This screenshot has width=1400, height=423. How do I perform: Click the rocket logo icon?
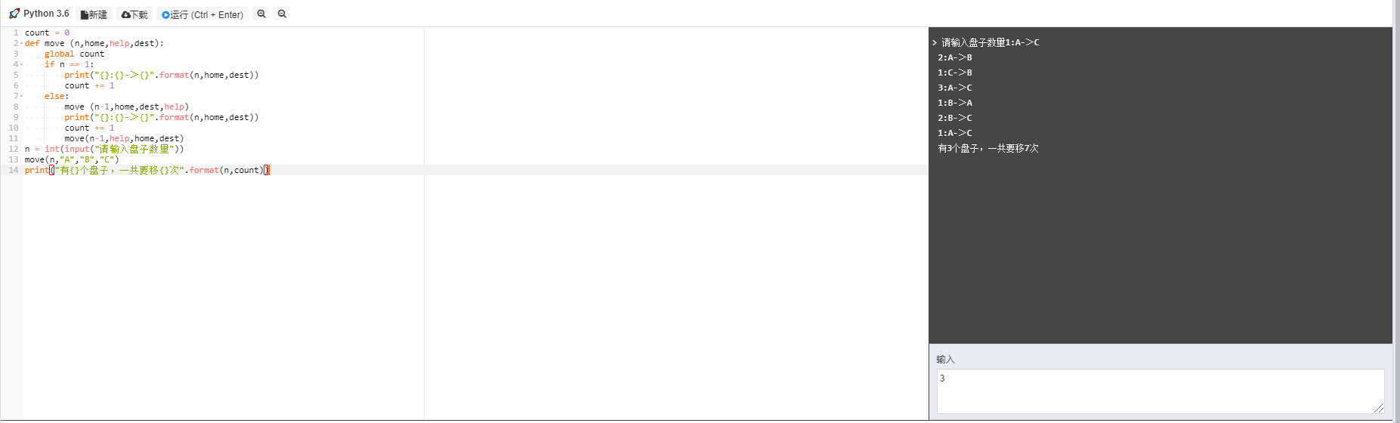coord(14,14)
